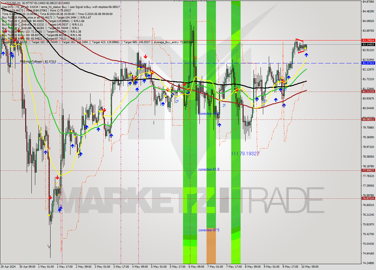
Task: Click the 'correction 61.8' label
Action: pos(209,169)
